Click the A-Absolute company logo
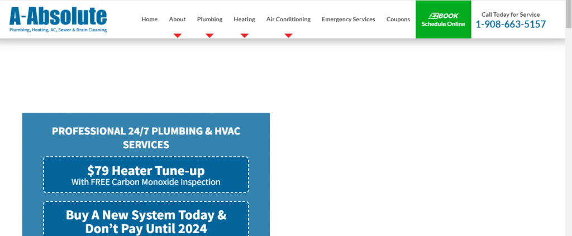The width and height of the screenshot is (572, 236). point(58,16)
